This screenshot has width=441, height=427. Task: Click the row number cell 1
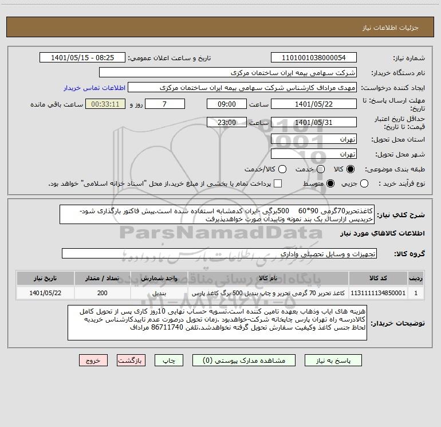point(416,293)
